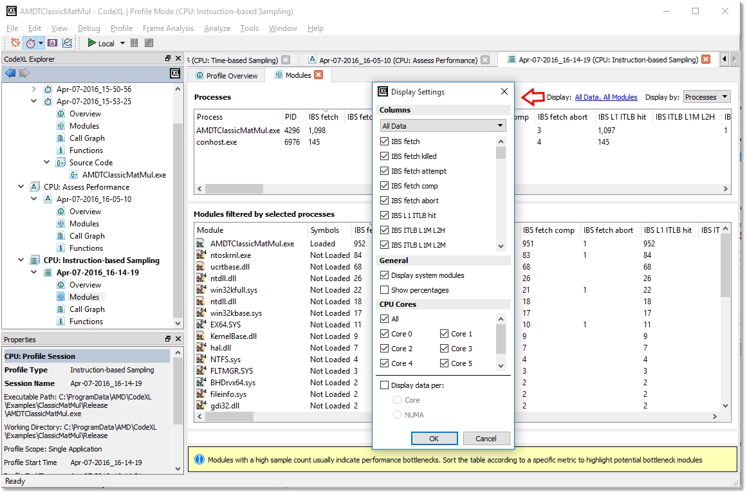Click the Processes table horizontal scrollbar thumb
The width and height of the screenshot is (747, 494).
pyautogui.click(x=234, y=188)
